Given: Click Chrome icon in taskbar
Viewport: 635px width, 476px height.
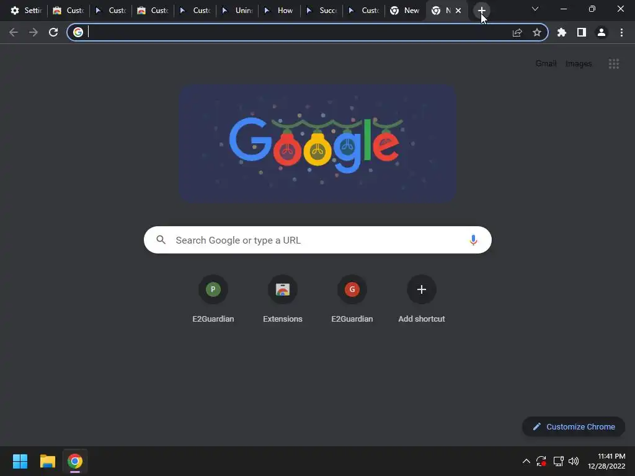Looking at the screenshot, I should (x=75, y=461).
